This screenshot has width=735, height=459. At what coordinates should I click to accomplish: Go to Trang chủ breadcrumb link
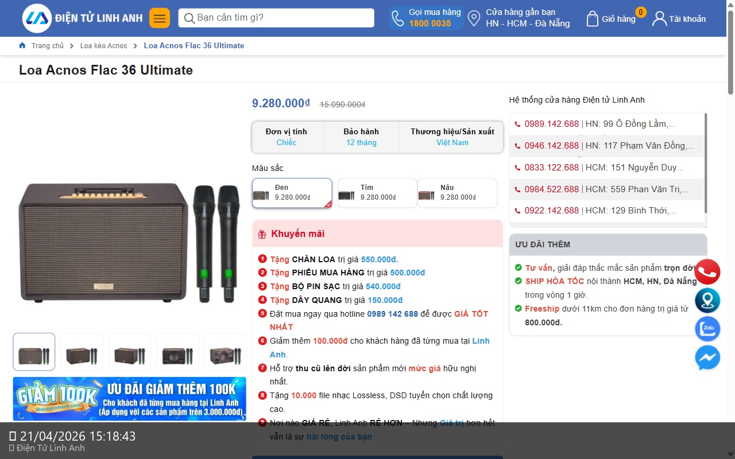(x=48, y=45)
